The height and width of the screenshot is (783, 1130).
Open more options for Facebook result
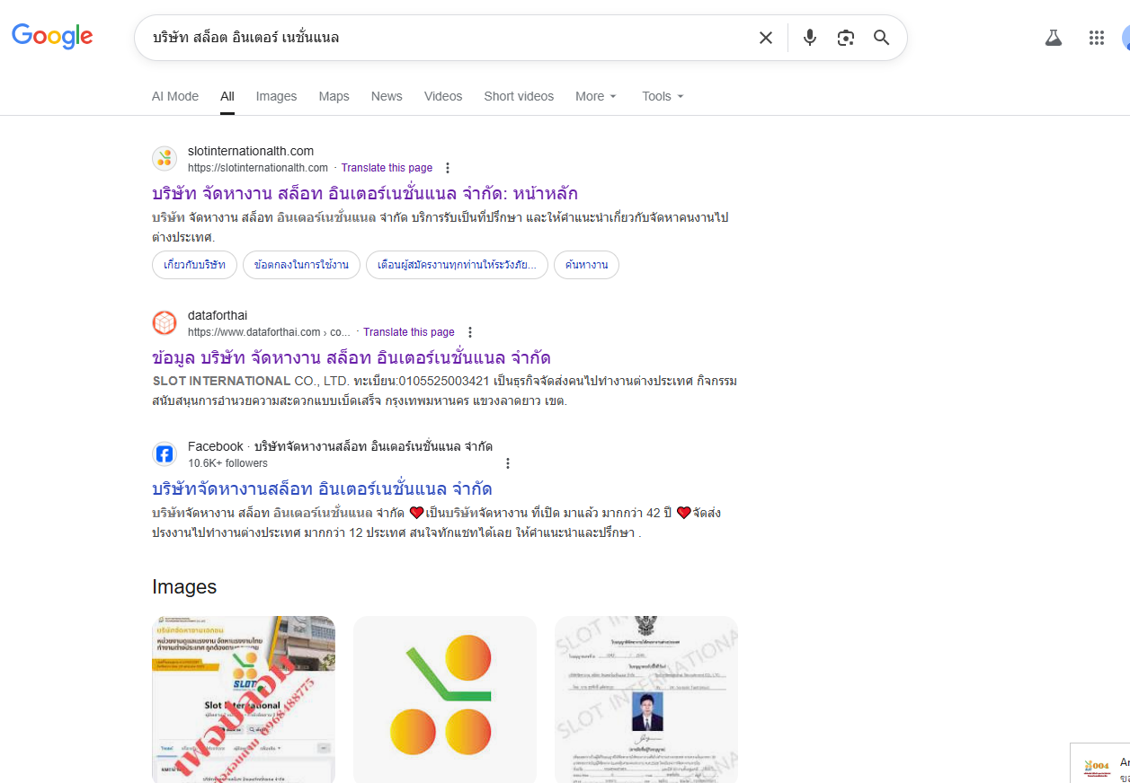coord(508,463)
